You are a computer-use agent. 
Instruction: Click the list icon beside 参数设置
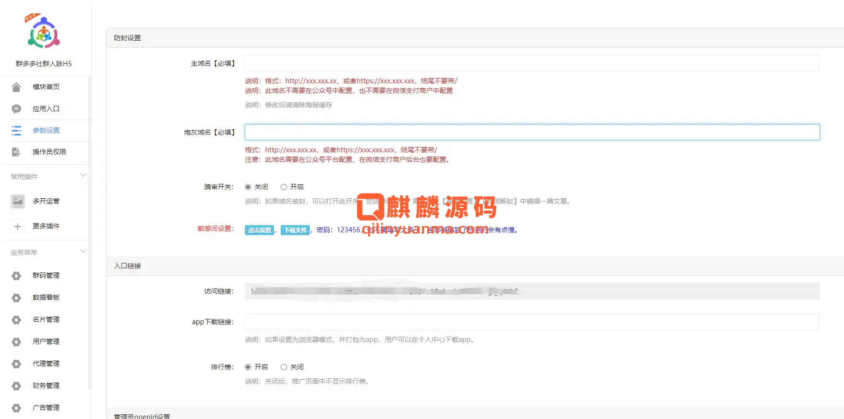(16, 130)
